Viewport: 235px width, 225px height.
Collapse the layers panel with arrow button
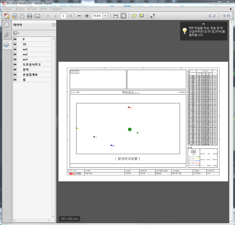coord(54,25)
